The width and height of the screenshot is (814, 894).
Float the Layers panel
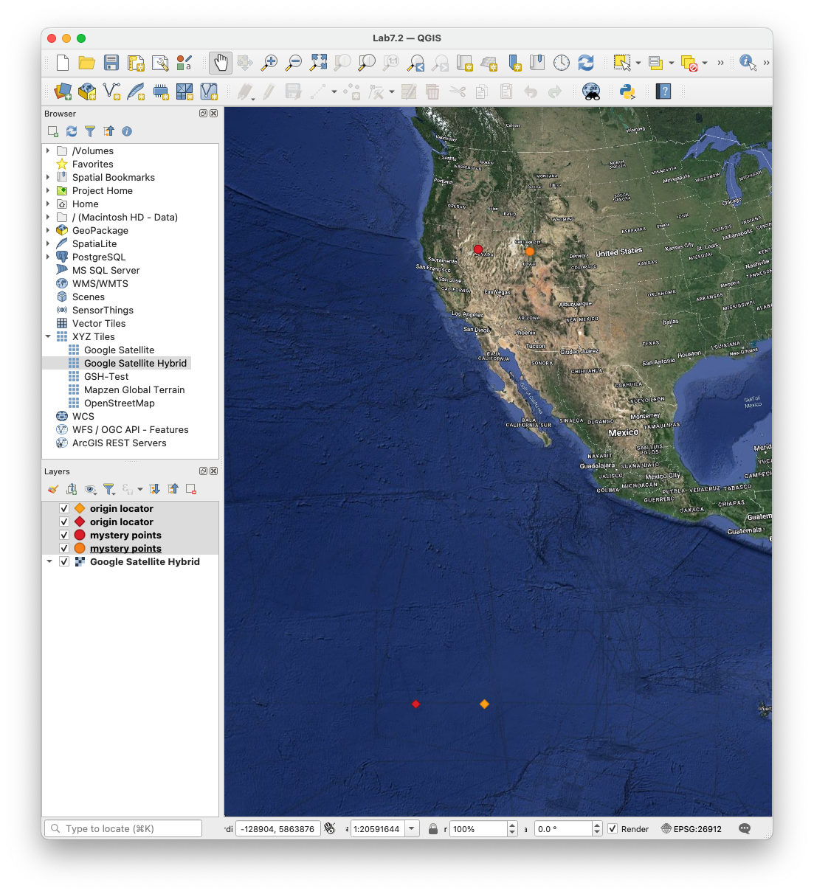pyautogui.click(x=203, y=471)
